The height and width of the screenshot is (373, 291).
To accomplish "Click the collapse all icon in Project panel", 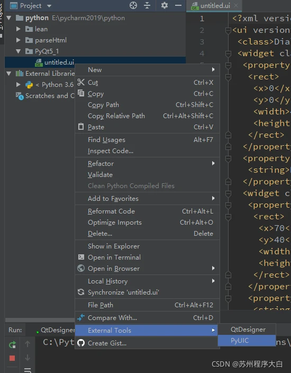I will pos(147,5).
